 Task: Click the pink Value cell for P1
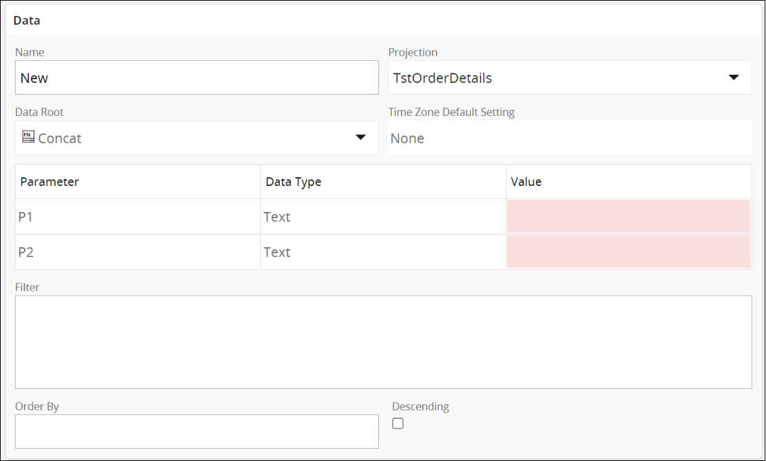[628, 217]
